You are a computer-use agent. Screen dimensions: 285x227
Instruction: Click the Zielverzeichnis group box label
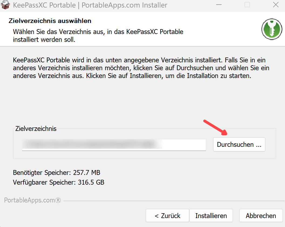tap(36, 129)
